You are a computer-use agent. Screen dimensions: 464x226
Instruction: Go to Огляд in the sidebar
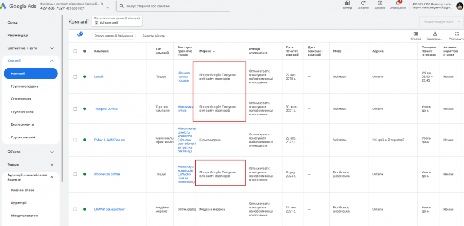[13, 22]
